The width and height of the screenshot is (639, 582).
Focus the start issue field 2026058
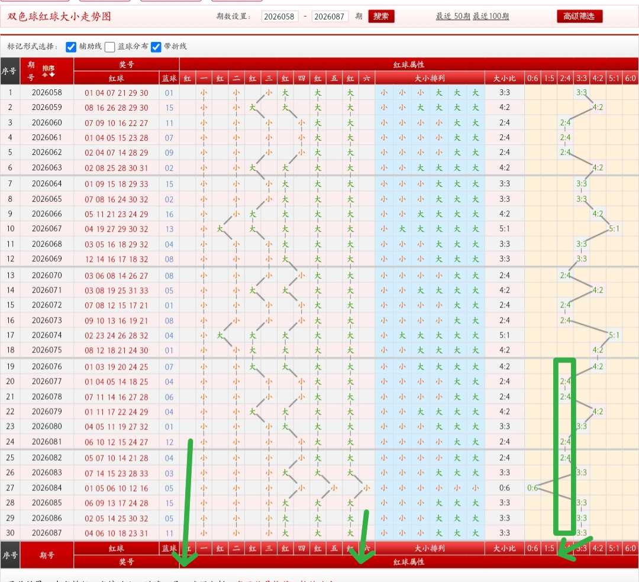tap(279, 17)
